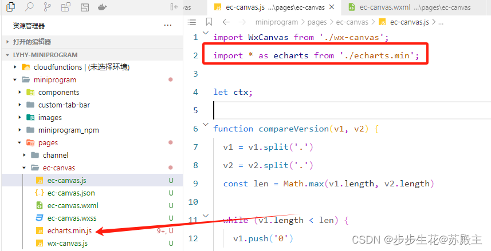Place cursor on empty line 5

pos(352,110)
